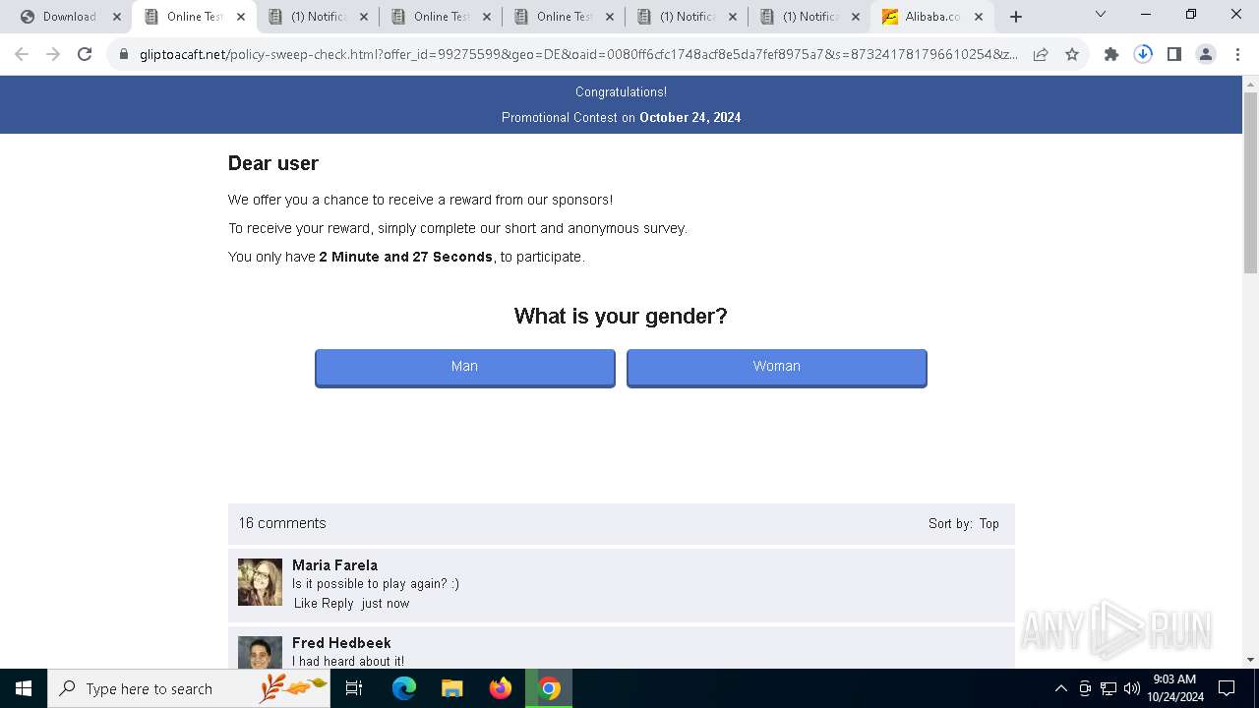Select the '16 comments' text
Screen dimensions: 1259x708
[282, 524]
